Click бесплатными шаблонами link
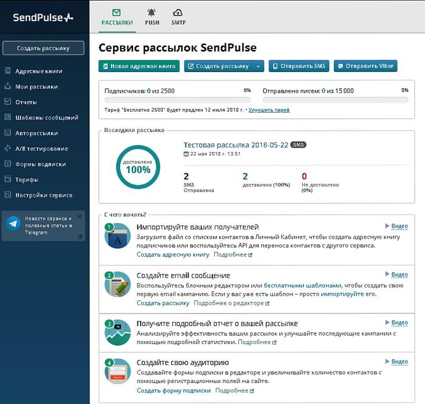 [302, 286]
